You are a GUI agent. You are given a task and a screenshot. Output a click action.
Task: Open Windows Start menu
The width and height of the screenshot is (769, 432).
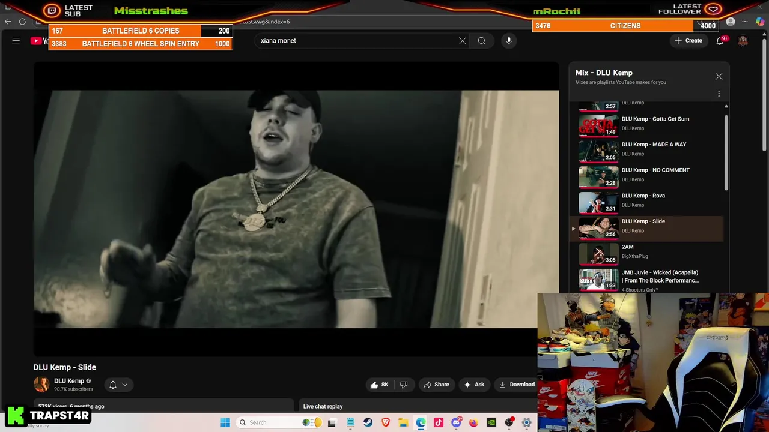click(x=225, y=422)
